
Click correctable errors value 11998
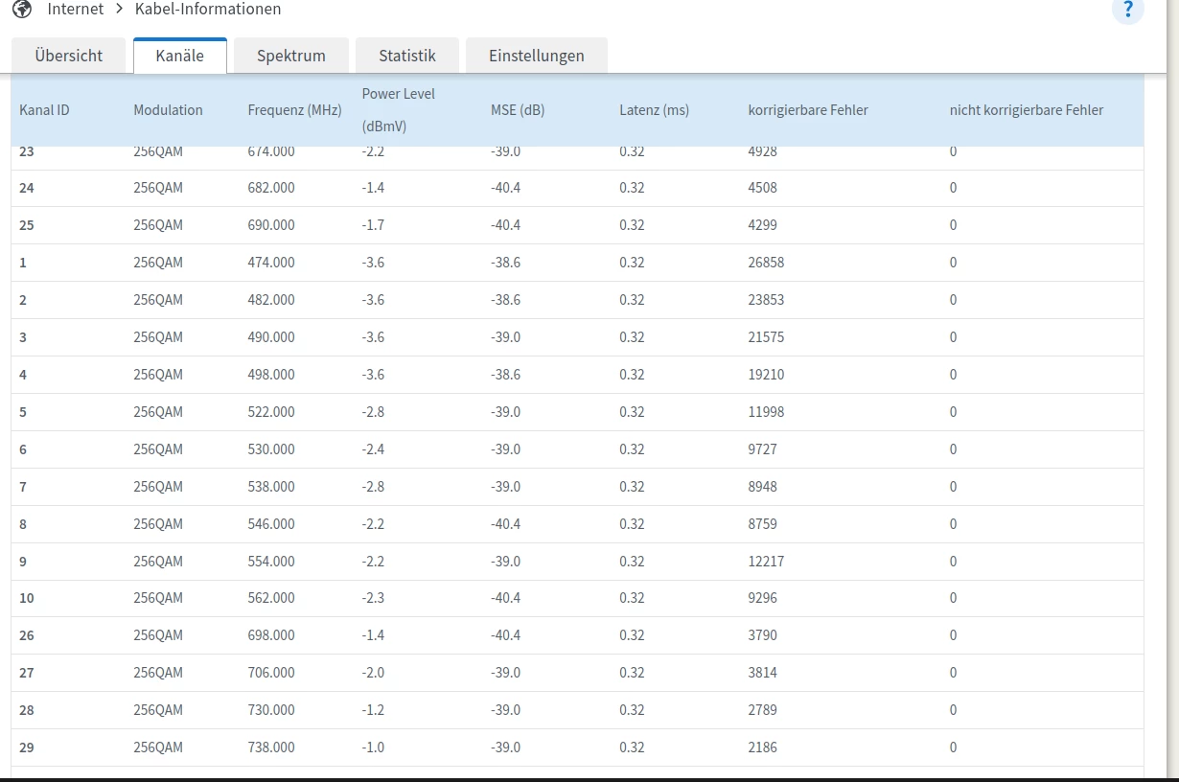766,412
